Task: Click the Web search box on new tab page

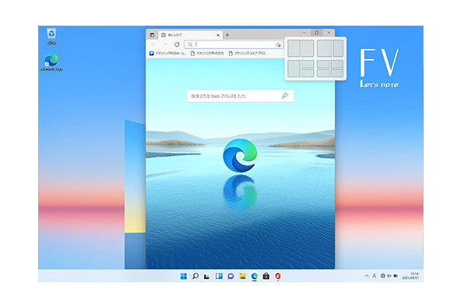Action: 240,96
